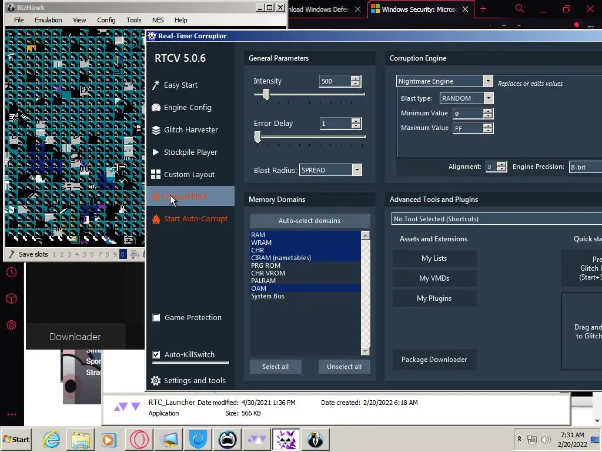
Task: Click Intensity value field showing 500
Action: pyautogui.click(x=335, y=81)
